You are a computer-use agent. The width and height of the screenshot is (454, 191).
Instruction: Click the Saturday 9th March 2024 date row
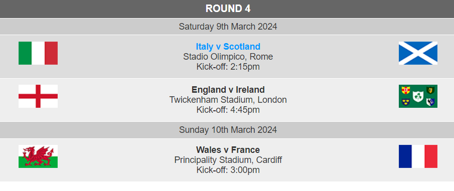[x=227, y=27]
